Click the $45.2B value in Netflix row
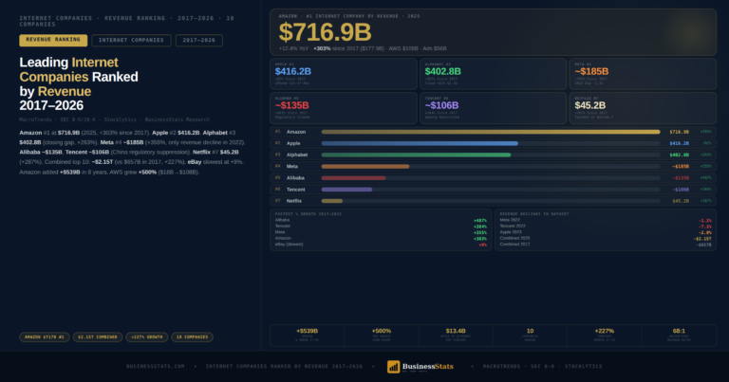729x382 pixels. click(x=681, y=201)
